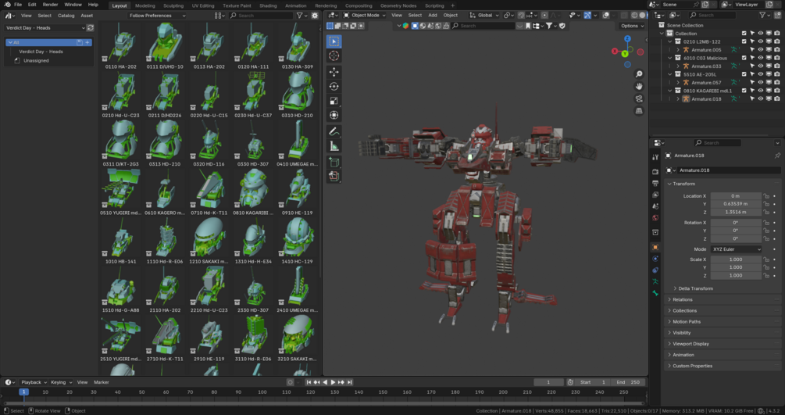Toggle viewport visibility of 5510 AE-205L collection
The width and height of the screenshot is (785, 415).
(x=761, y=74)
